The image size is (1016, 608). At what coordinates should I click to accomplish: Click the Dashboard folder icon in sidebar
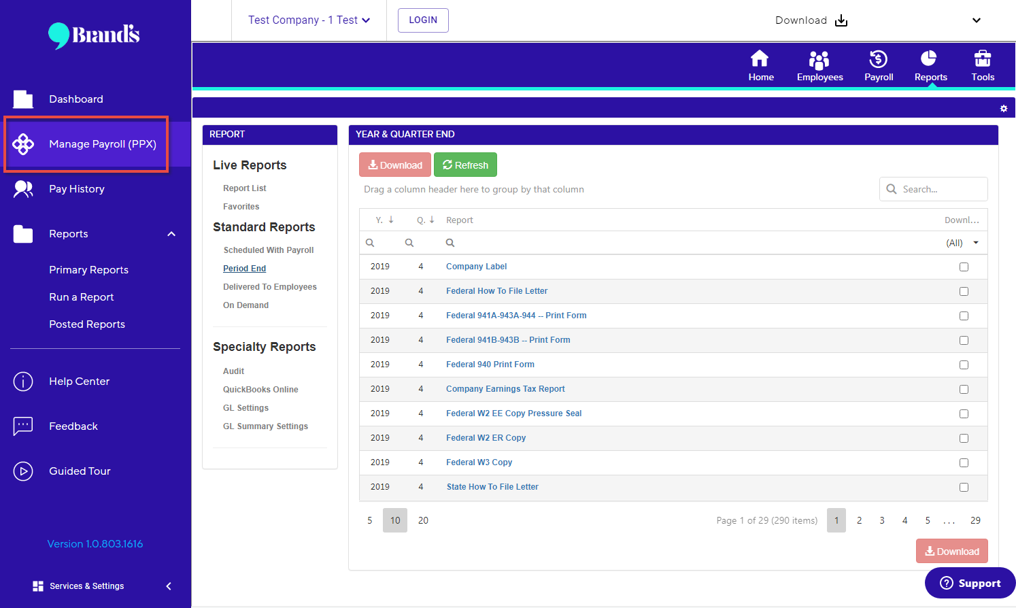(x=23, y=99)
